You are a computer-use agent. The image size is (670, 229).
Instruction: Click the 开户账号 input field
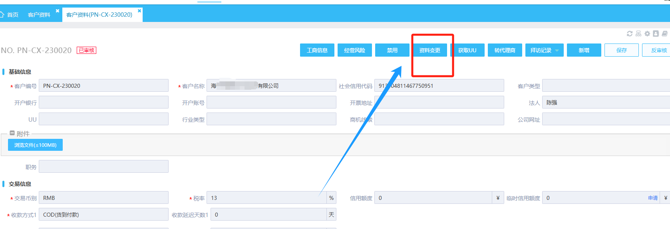tap(271, 103)
